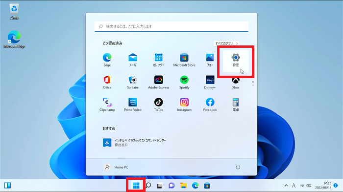This screenshot has width=343, height=192.
Task: Launch Adobe Express app
Action: pos(158,83)
